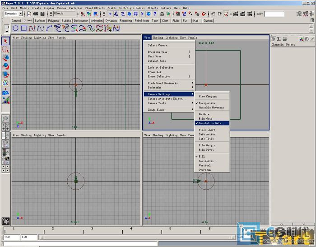Screen dimensions: 316x247
Task: Open the Particles menu
Action: click(75, 8)
